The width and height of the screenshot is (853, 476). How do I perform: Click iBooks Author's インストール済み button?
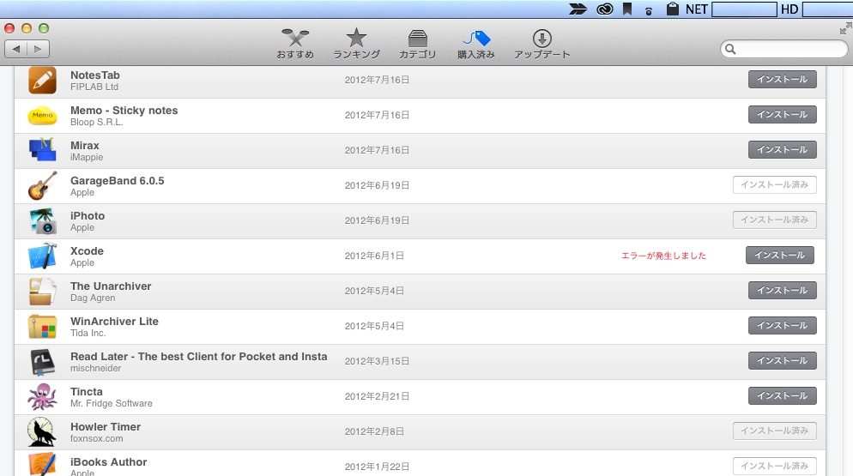(x=775, y=467)
